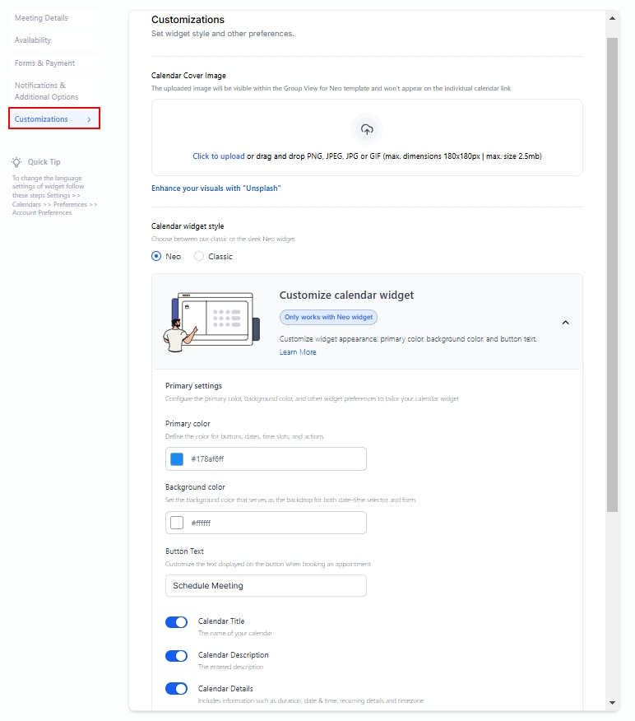Open the blue primary color swatch
Screen dimensions: 635x721
point(177,459)
